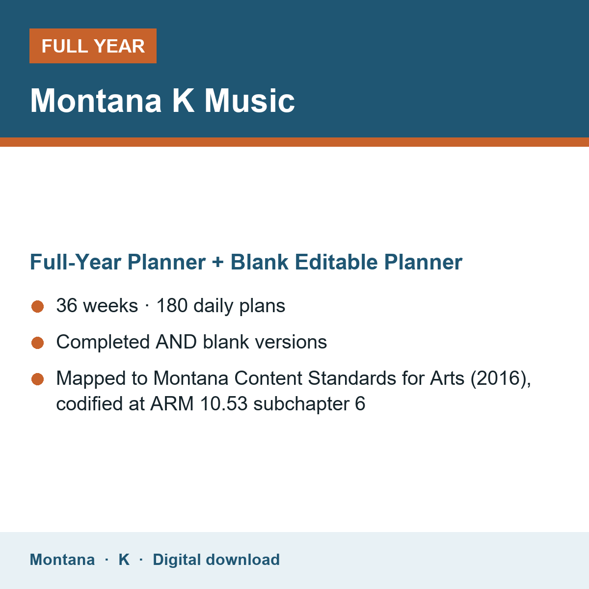Select the Montana K Music title
Screen dimensions: 589x589
[x=162, y=101]
